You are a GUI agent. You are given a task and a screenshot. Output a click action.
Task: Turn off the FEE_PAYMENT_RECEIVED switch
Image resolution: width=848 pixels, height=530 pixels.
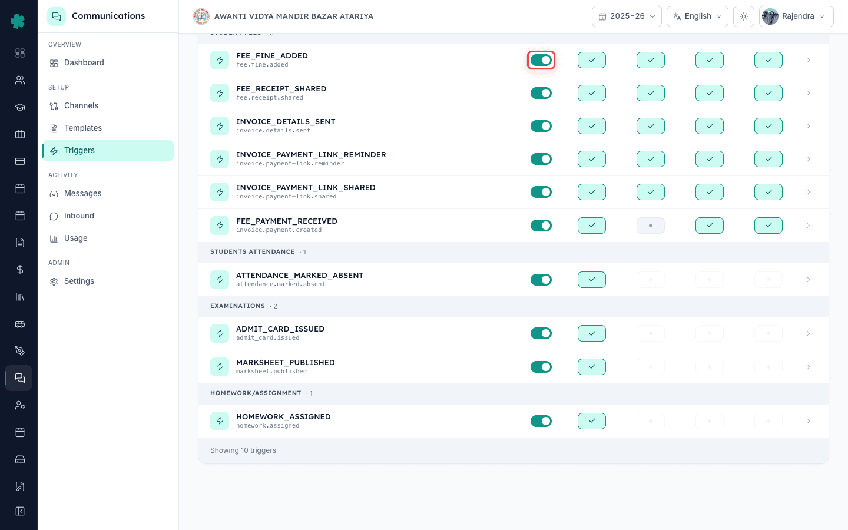(x=541, y=226)
